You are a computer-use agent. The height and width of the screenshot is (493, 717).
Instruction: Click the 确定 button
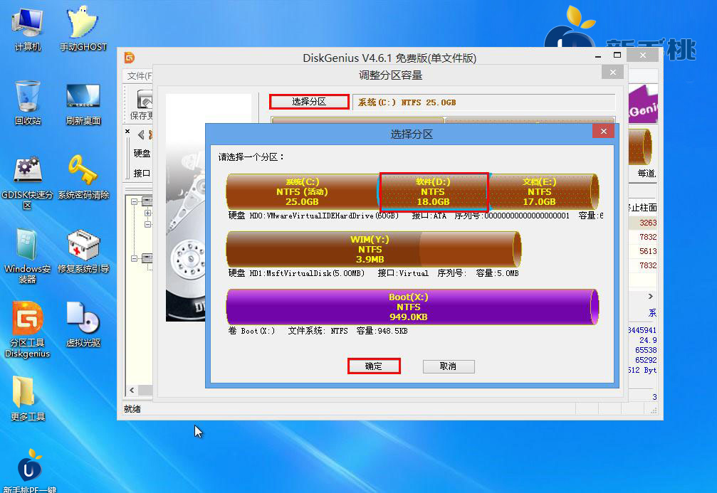tap(374, 366)
